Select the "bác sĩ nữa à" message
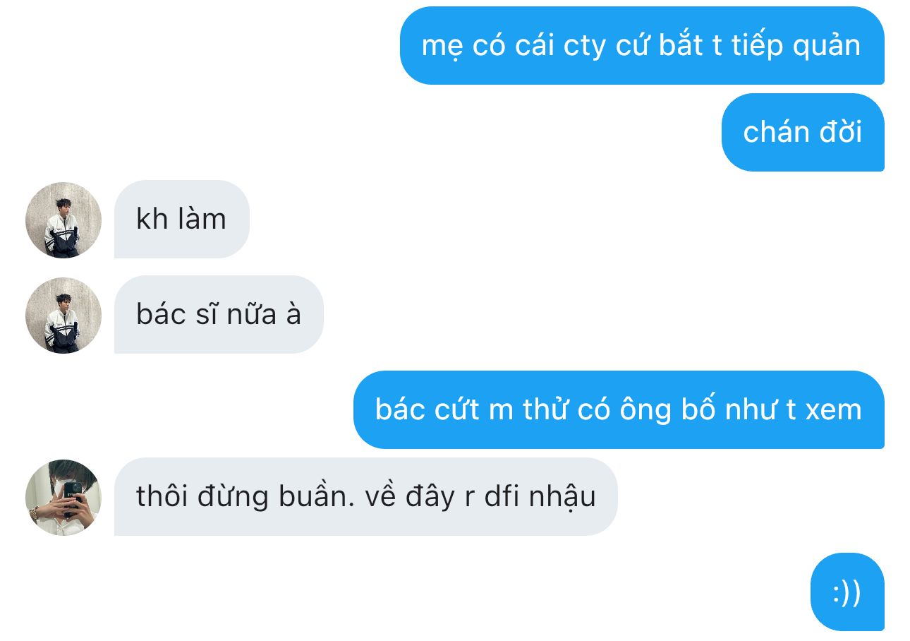The image size is (910, 641). pyautogui.click(x=219, y=314)
